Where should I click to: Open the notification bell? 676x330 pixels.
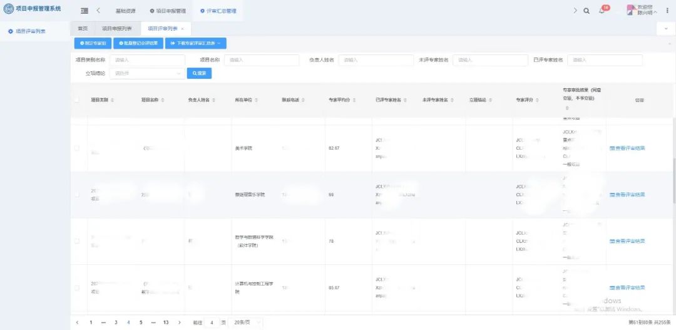point(602,11)
